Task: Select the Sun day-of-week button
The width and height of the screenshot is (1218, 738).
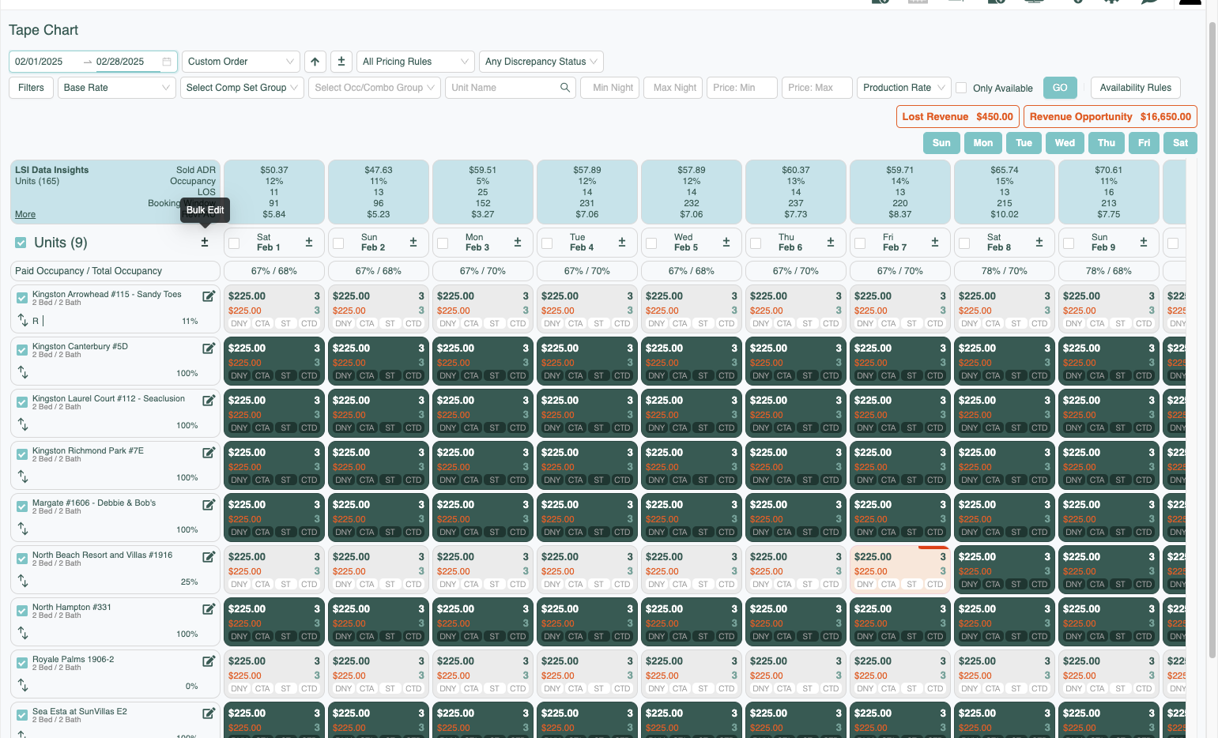Action: pyautogui.click(x=941, y=143)
